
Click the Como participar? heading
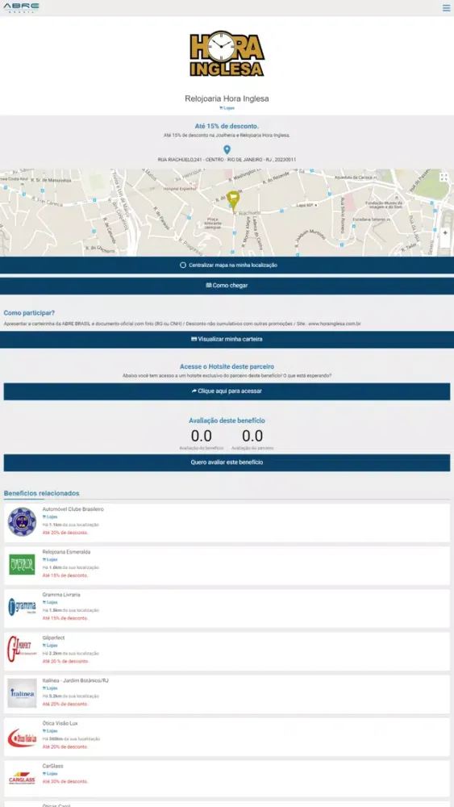click(29, 313)
